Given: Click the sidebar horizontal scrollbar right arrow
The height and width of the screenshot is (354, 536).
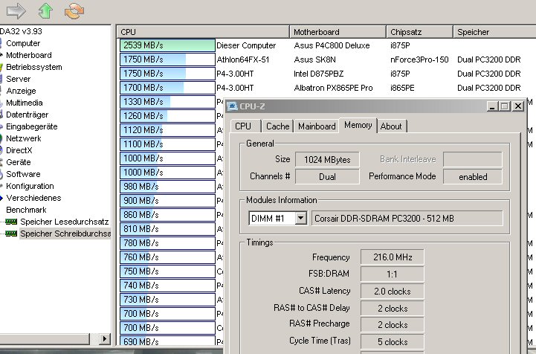Looking at the screenshot, I should click(105, 339).
